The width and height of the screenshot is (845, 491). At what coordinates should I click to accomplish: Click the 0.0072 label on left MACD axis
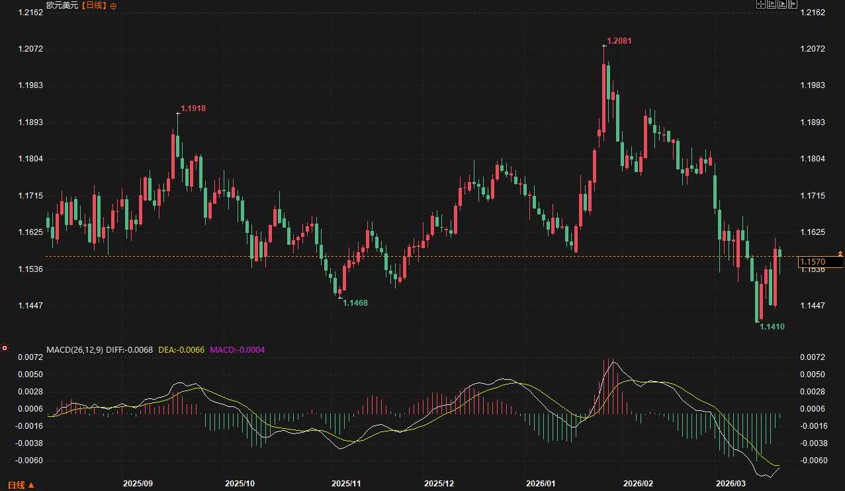(x=31, y=357)
